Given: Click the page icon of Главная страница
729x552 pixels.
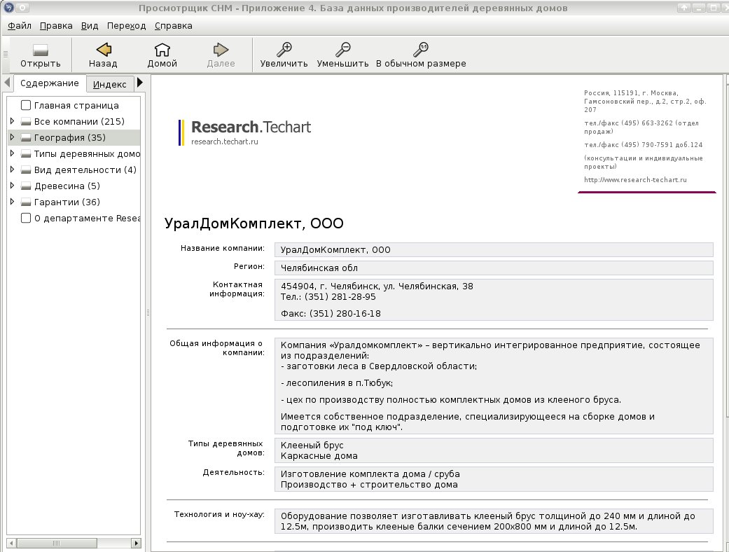Looking at the screenshot, I should [26, 106].
